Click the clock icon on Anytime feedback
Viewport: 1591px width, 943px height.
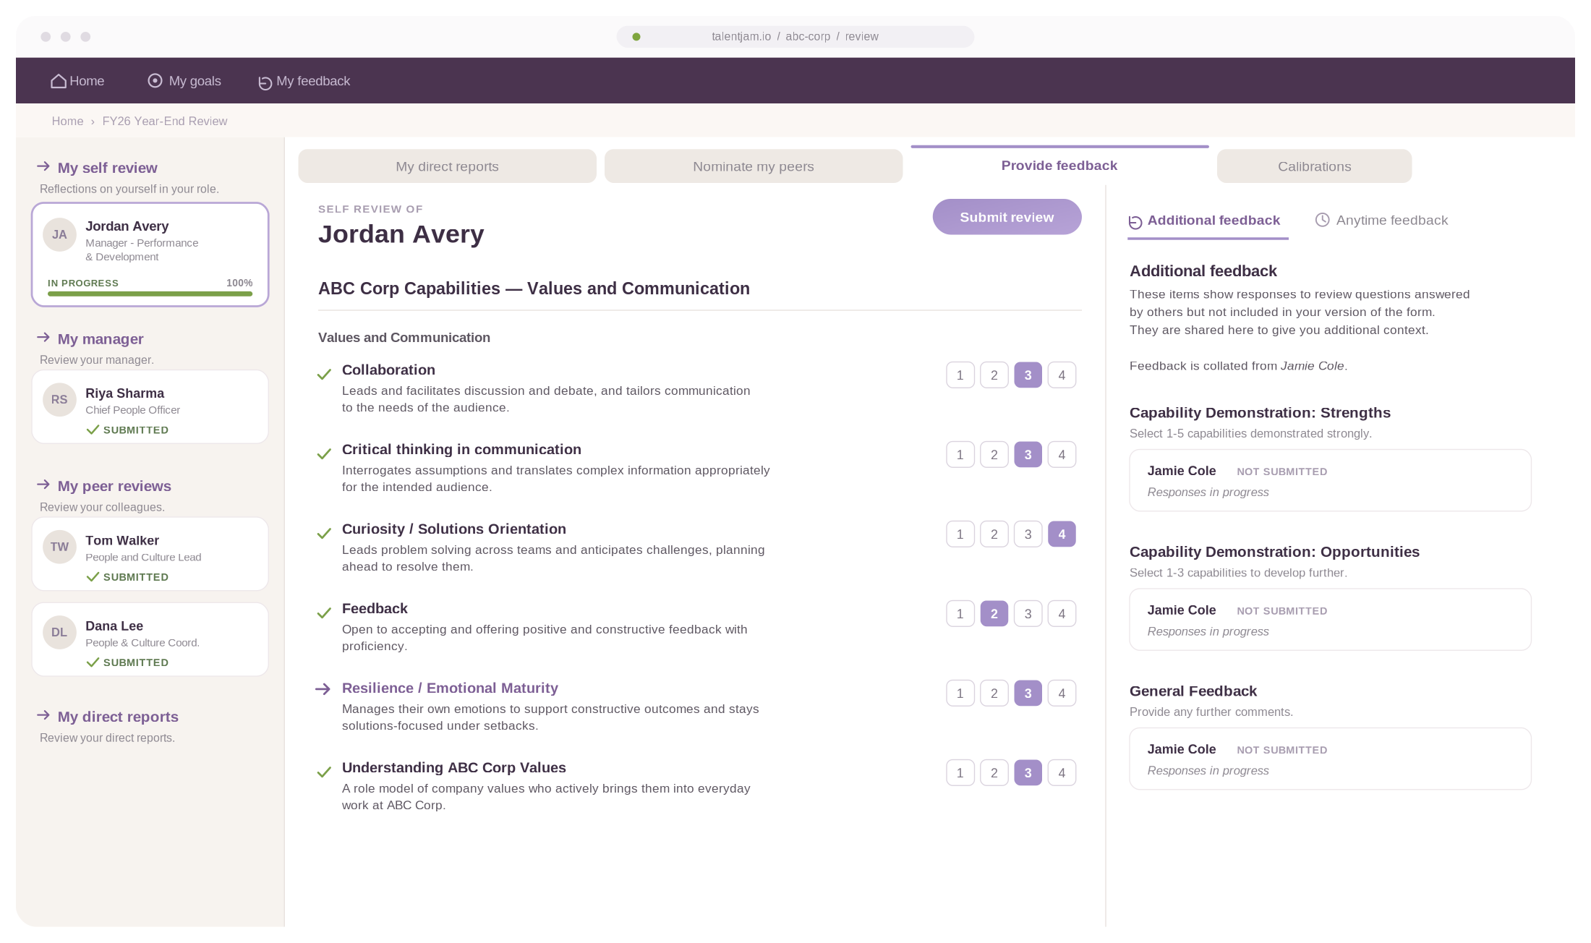pyautogui.click(x=1322, y=220)
